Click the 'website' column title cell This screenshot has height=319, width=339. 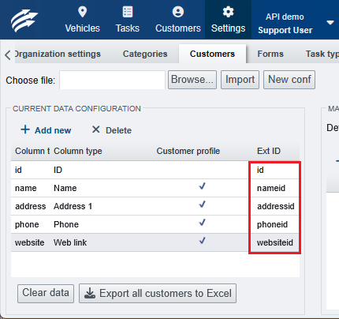click(x=30, y=242)
